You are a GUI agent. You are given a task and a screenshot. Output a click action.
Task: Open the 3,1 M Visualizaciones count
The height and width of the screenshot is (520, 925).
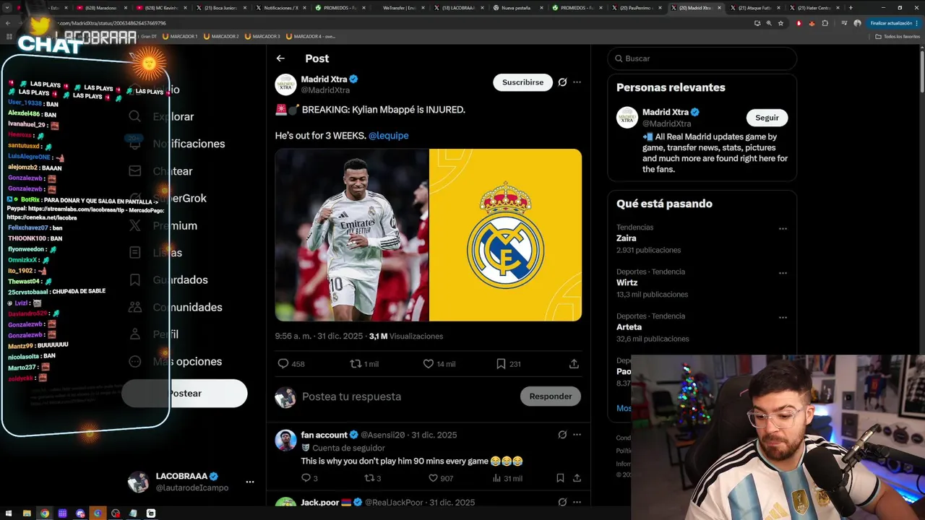click(x=406, y=336)
